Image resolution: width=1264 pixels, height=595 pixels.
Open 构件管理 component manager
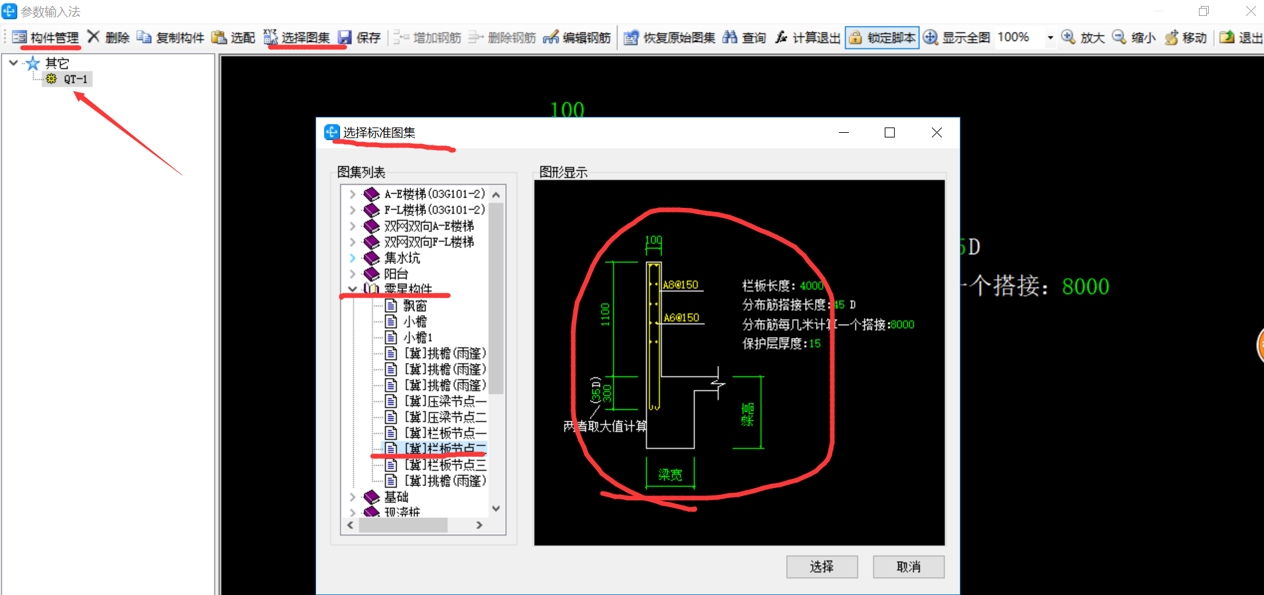coord(45,37)
